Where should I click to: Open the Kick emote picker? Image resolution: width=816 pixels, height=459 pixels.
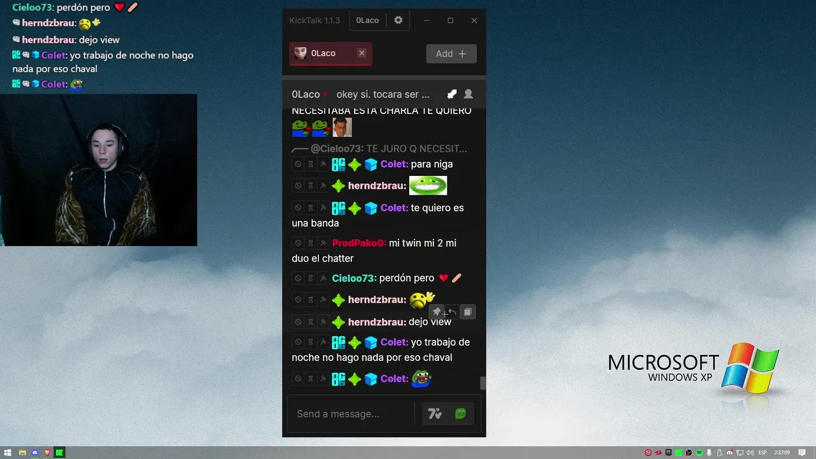pos(460,414)
